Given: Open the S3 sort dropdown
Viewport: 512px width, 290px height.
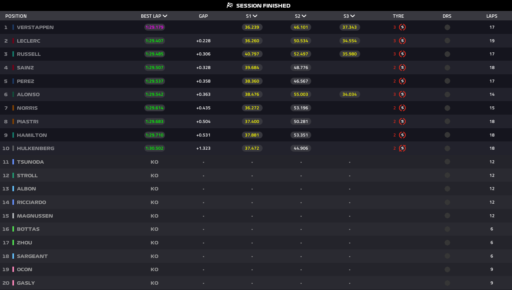Looking at the screenshot, I should click(x=353, y=16).
